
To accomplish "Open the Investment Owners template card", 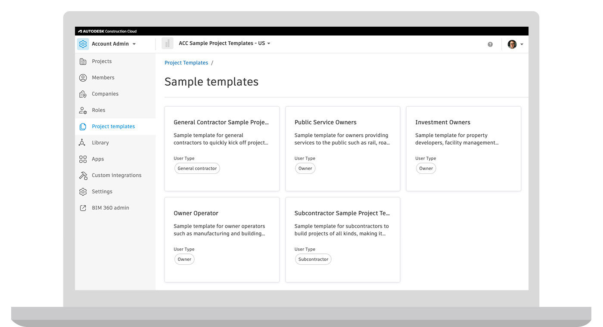I will coord(463,149).
